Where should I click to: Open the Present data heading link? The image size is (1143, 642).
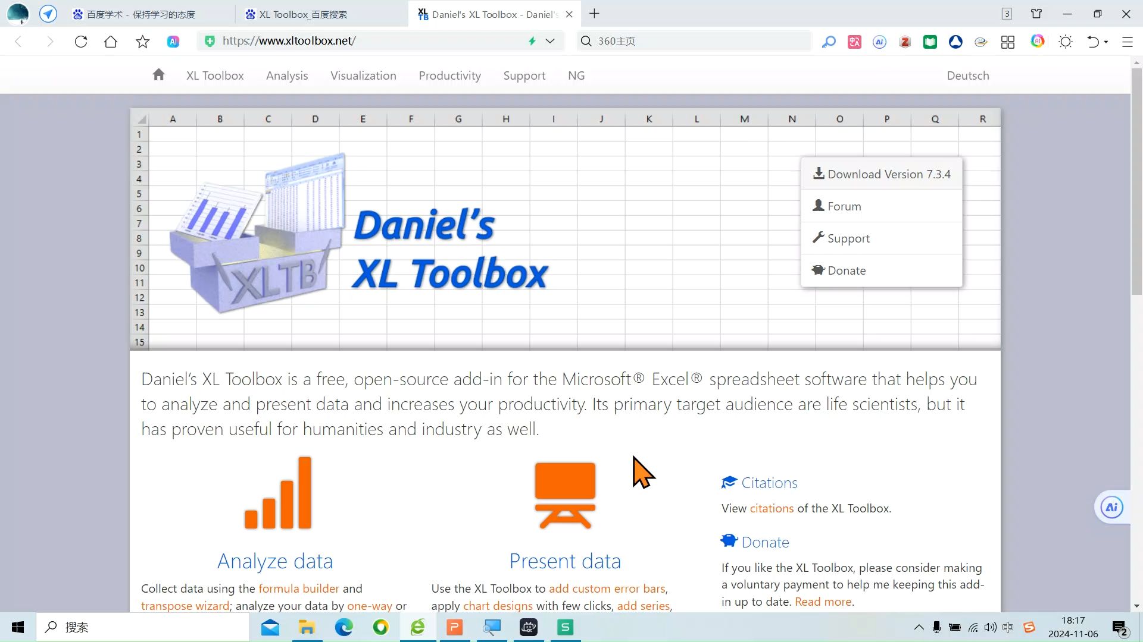click(x=565, y=561)
